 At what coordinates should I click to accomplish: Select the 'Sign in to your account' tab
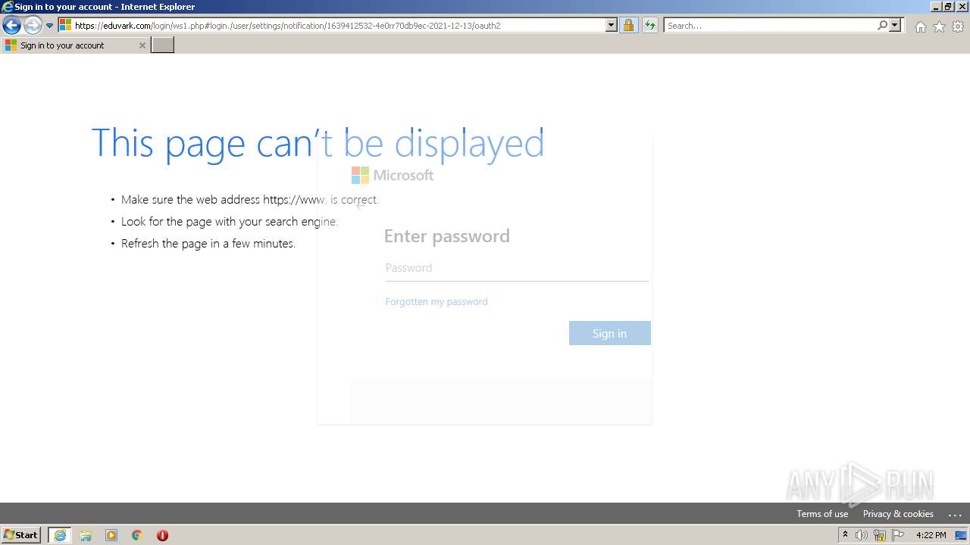point(74,45)
